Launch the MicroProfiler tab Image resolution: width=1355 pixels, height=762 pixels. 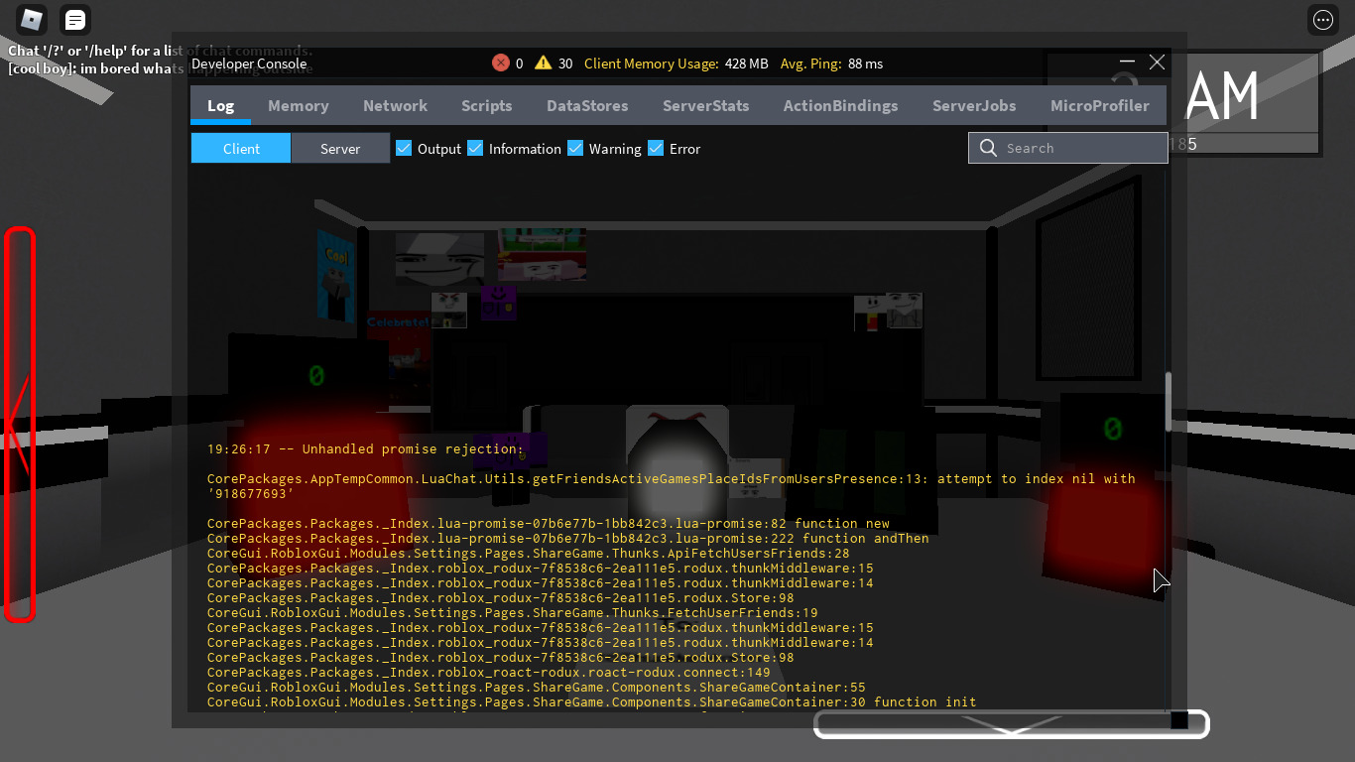click(1099, 105)
